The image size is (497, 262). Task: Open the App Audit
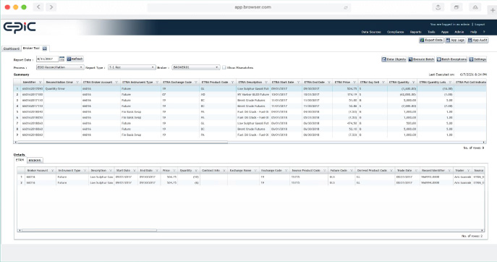[477, 41]
